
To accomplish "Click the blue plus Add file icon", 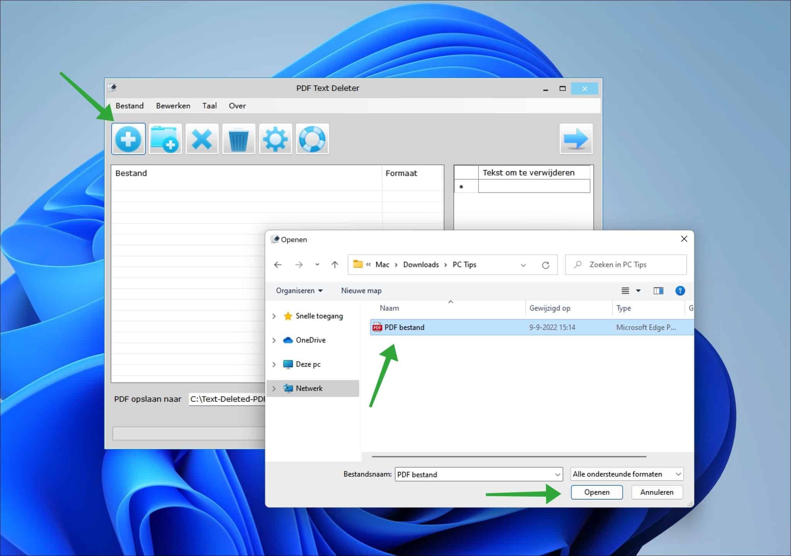I will click(x=128, y=139).
